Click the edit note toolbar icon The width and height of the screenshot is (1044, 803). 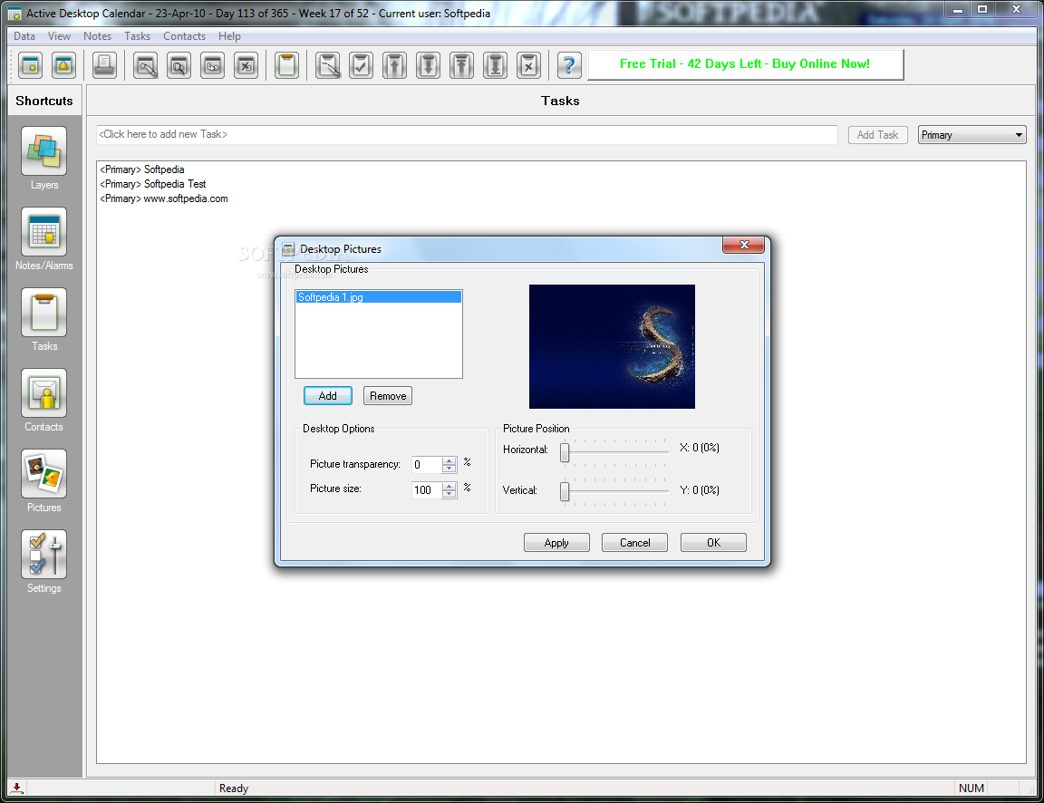coord(146,65)
